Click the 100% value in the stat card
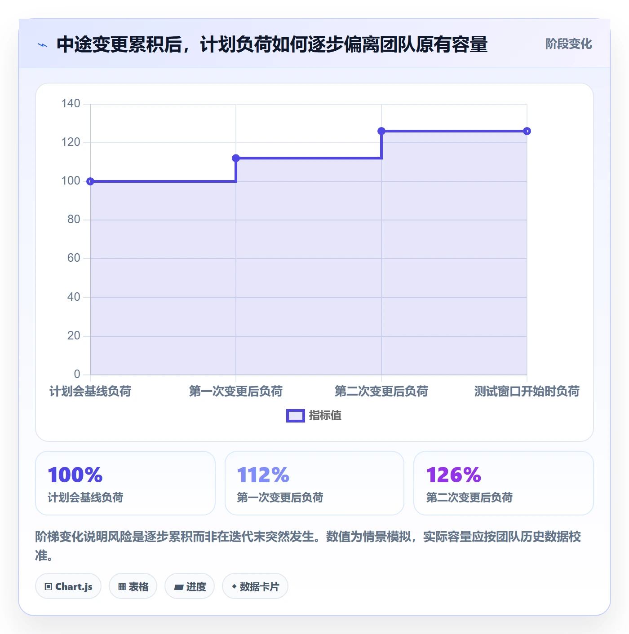This screenshot has height=634, width=629. pos(75,475)
